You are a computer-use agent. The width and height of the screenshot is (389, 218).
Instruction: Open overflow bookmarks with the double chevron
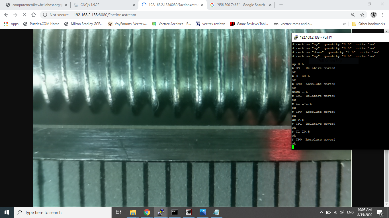point(345,24)
